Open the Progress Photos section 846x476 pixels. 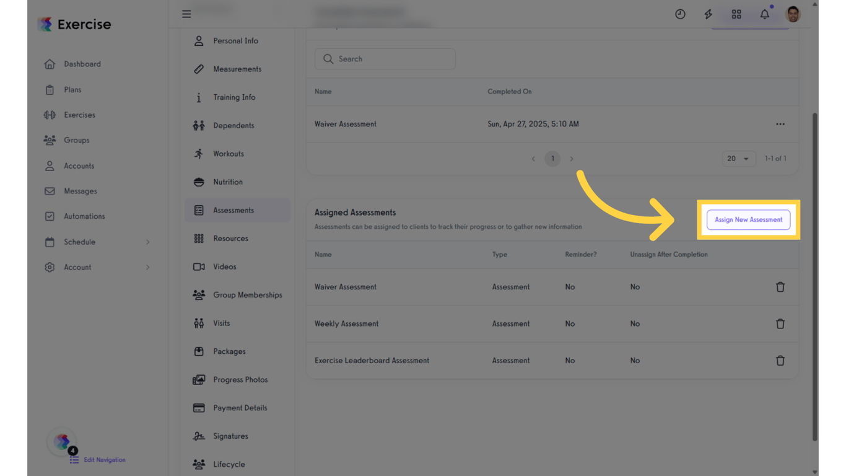pyautogui.click(x=240, y=379)
